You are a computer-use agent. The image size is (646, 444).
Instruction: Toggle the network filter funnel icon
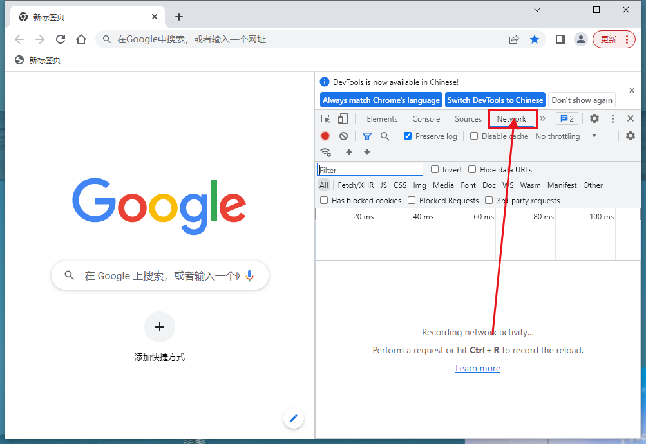(366, 136)
